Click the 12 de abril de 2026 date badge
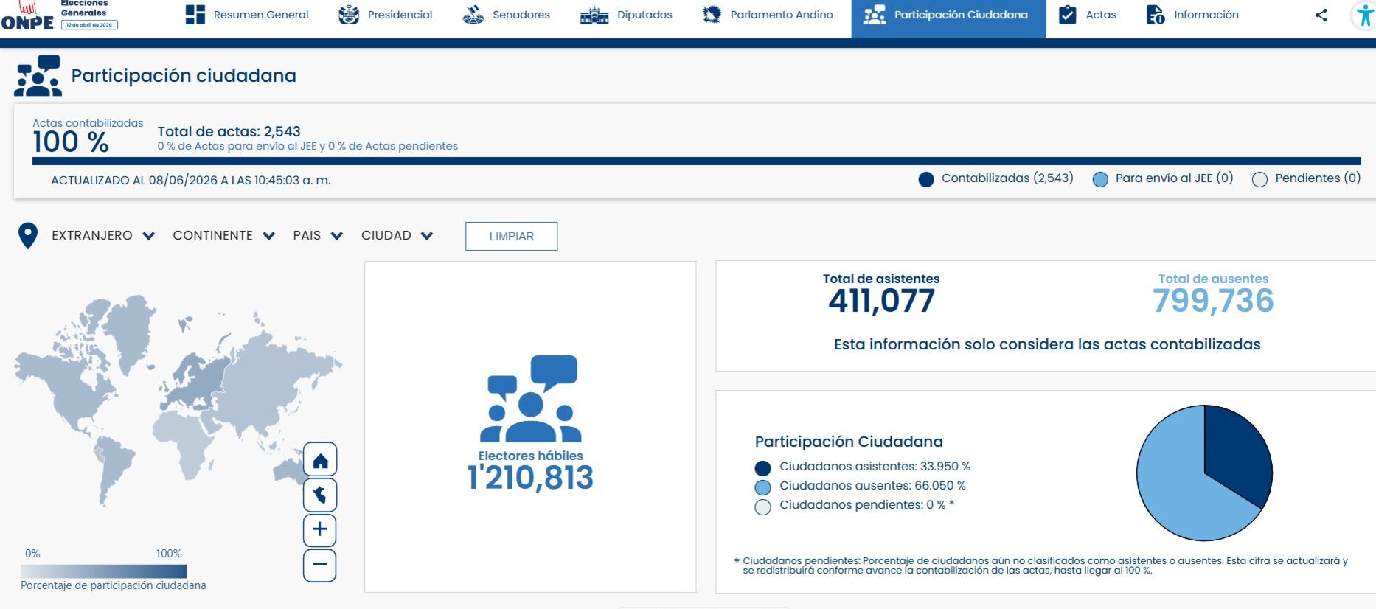Screen dimensions: 1376x609 [x=89, y=25]
